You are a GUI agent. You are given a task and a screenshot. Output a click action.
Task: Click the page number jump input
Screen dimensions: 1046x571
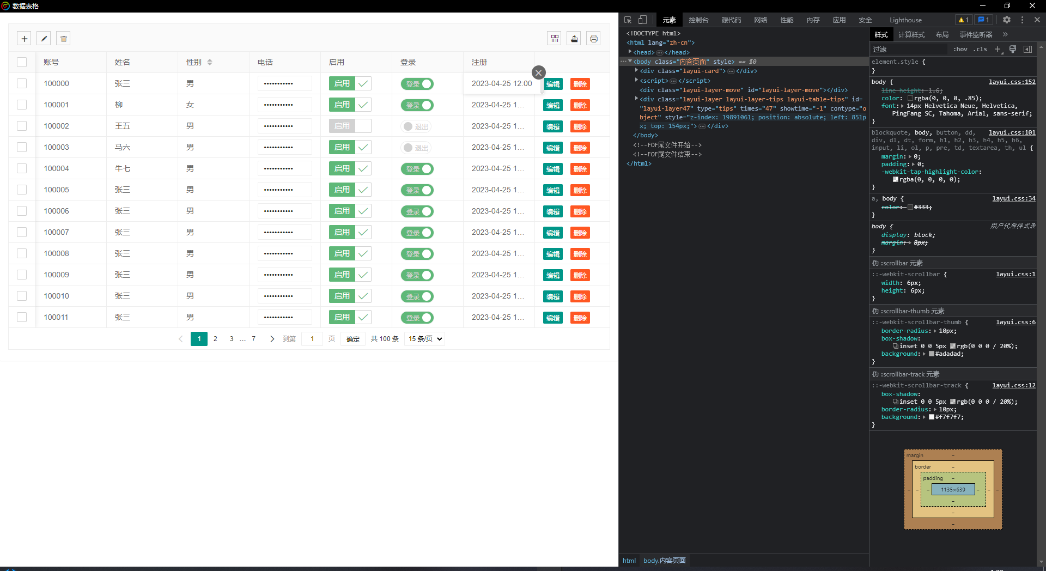312,339
